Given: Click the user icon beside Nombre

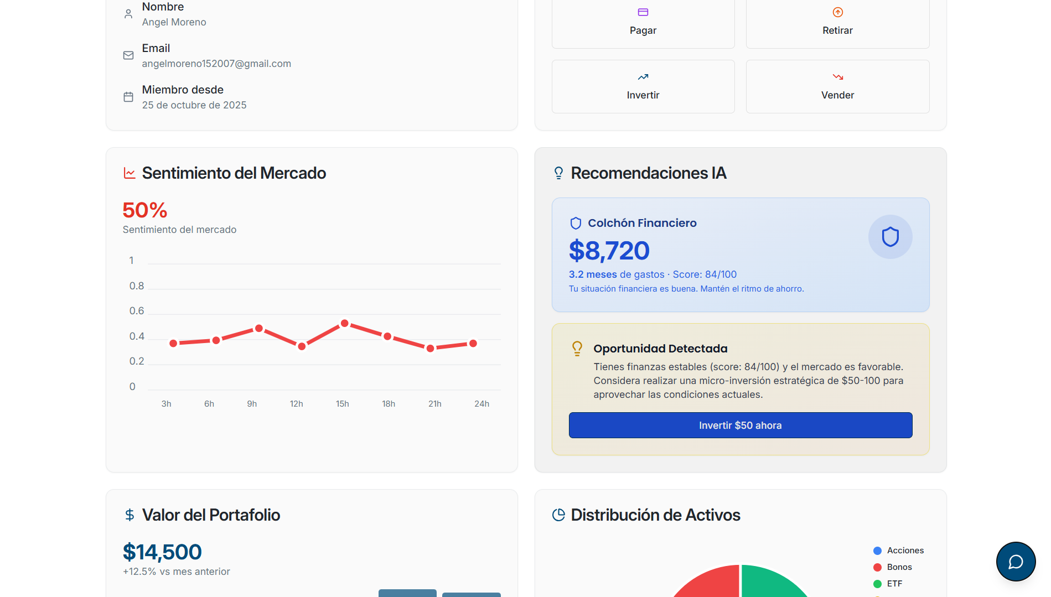Looking at the screenshot, I should pyautogui.click(x=128, y=14).
